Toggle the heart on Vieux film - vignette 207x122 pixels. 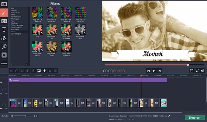(x=62, y=42)
